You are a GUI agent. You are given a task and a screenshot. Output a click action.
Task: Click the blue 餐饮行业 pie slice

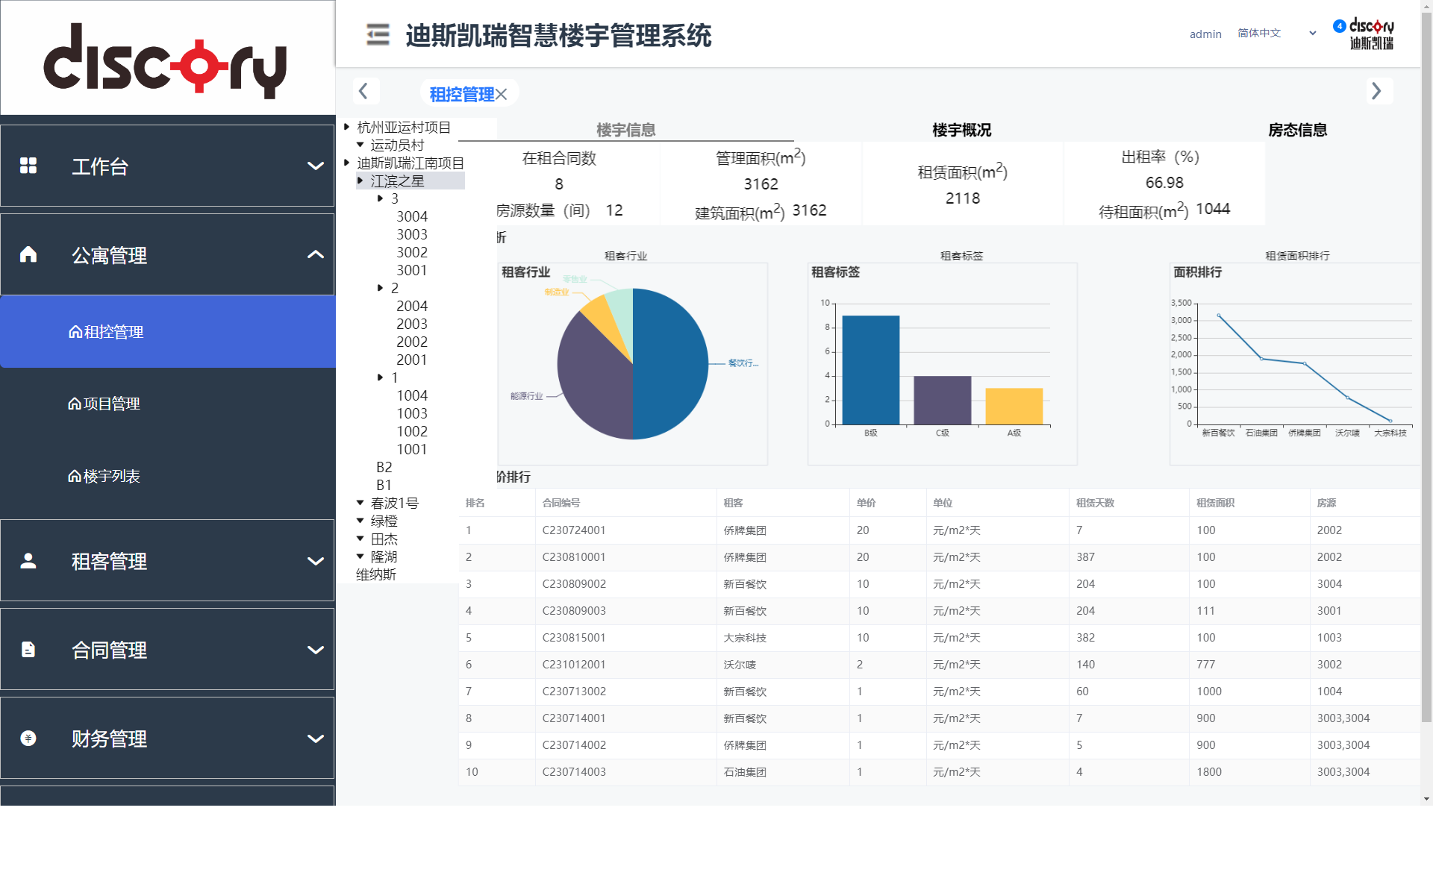(x=672, y=366)
